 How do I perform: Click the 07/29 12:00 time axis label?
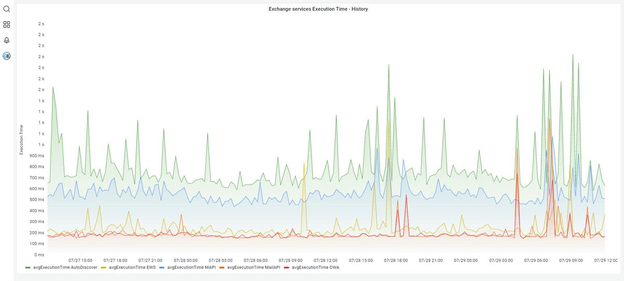click(x=606, y=260)
